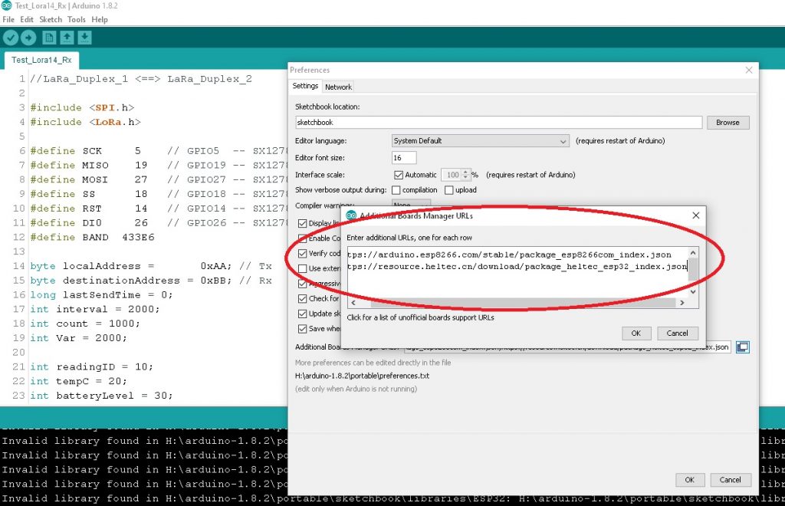785x506 pixels.
Task: Select the Test_Lora14_Rx sketch tab
Action: point(41,60)
